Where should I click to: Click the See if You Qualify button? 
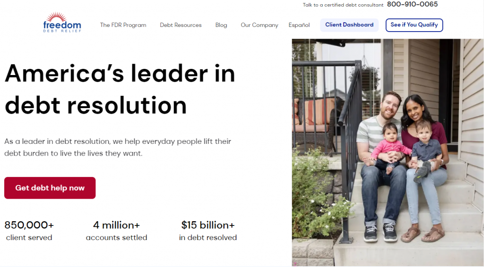tap(414, 25)
